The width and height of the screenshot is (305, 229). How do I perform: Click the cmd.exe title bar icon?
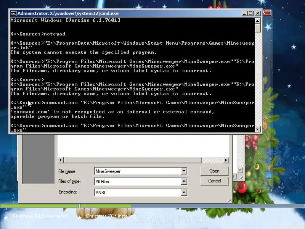(13, 14)
